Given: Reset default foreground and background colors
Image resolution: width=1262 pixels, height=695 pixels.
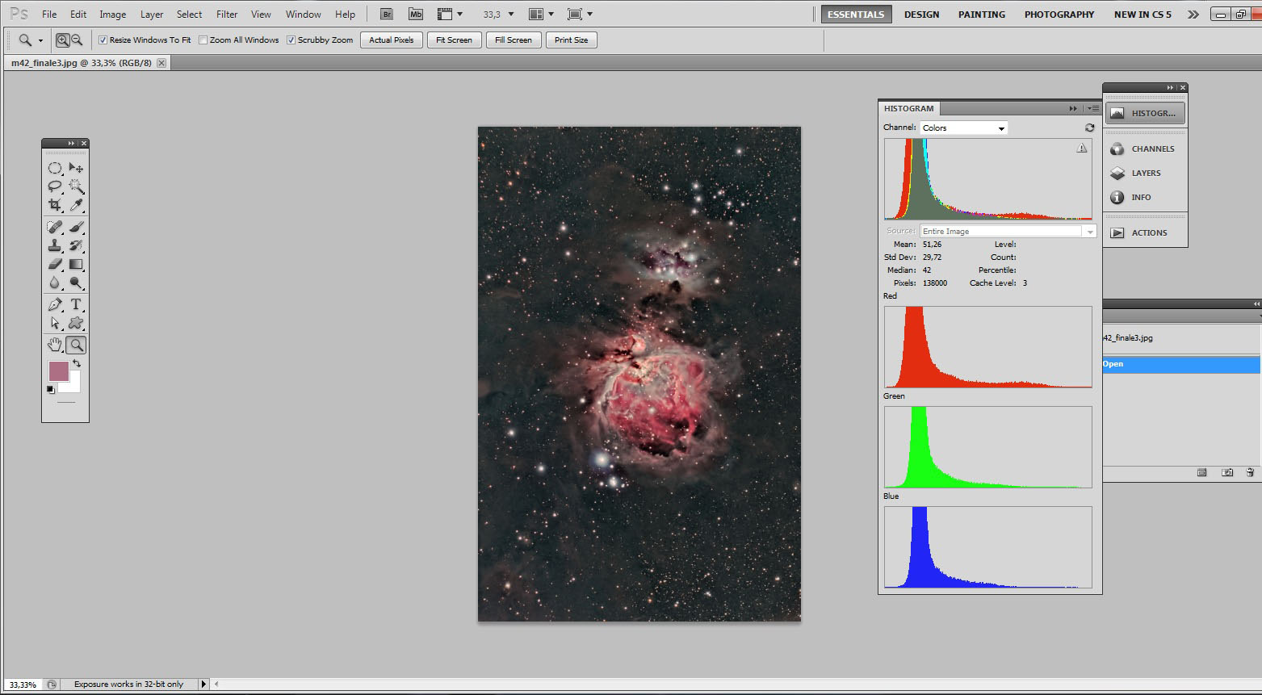Looking at the screenshot, I should click(51, 390).
